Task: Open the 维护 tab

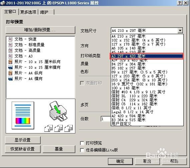Action: click(x=46, y=12)
